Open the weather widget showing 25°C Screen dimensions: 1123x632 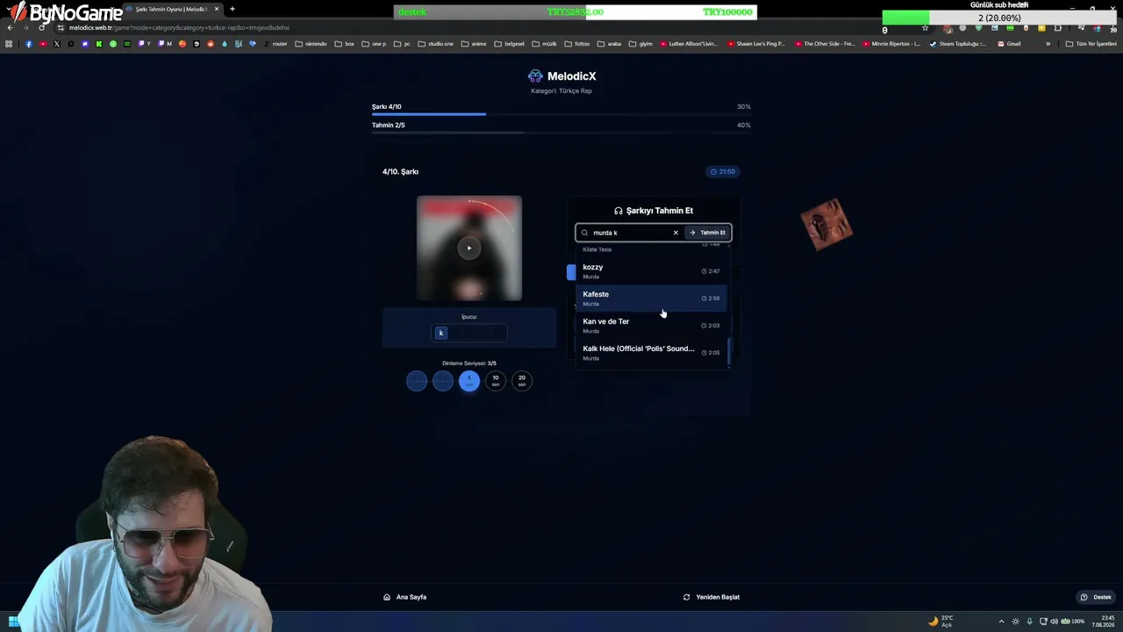(x=941, y=621)
